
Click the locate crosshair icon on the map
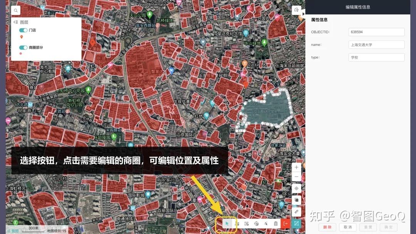click(296, 188)
